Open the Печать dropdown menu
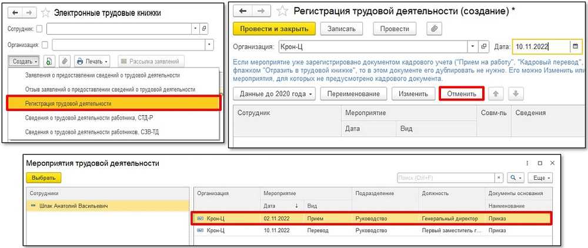This screenshot has width=588, height=248. (x=92, y=61)
